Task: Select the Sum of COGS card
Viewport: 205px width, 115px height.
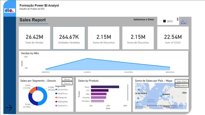Action: (173, 38)
